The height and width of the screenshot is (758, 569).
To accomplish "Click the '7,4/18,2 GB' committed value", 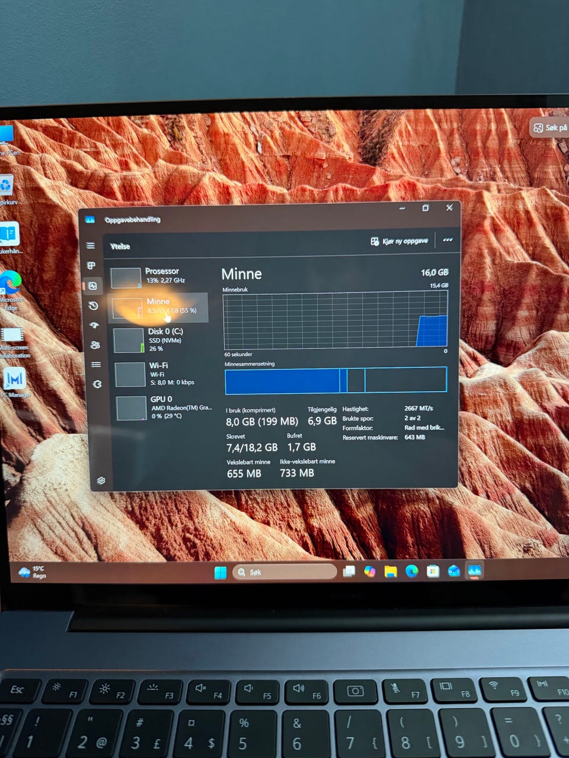I will (x=252, y=448).
